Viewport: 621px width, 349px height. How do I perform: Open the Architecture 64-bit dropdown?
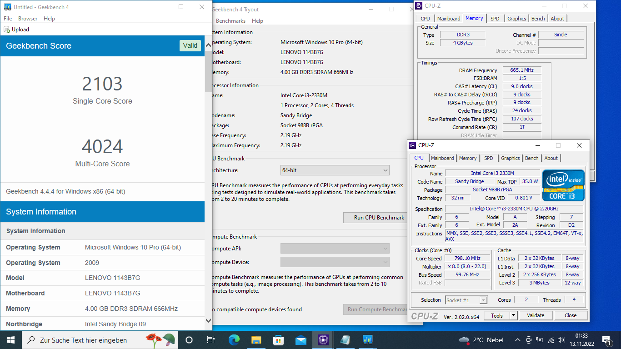(x=335, y=170)
